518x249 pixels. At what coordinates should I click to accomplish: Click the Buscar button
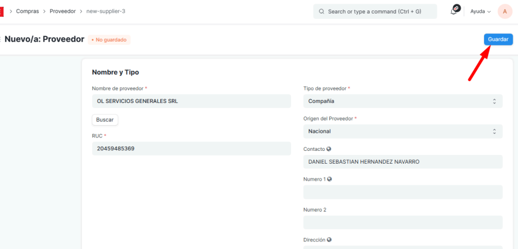(x=105, y=119)
